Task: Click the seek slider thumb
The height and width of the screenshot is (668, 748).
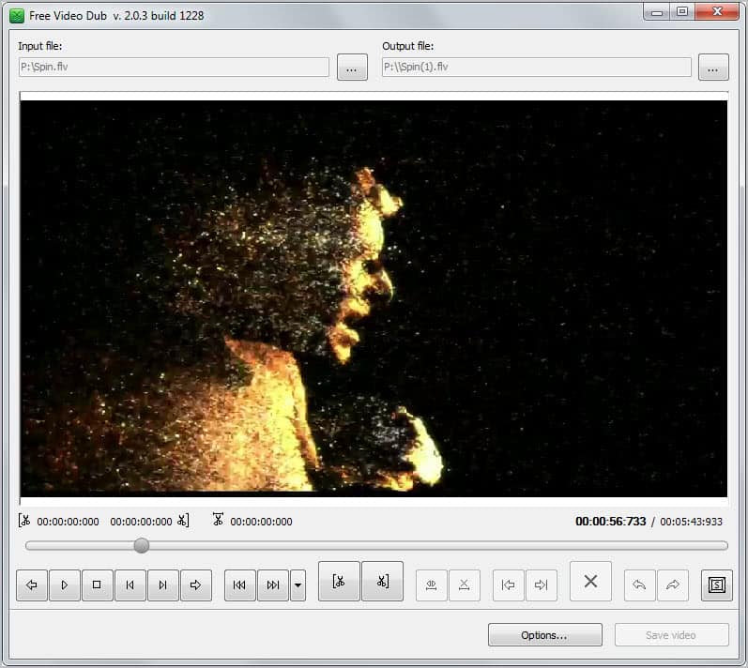Action: click(141, 545)
